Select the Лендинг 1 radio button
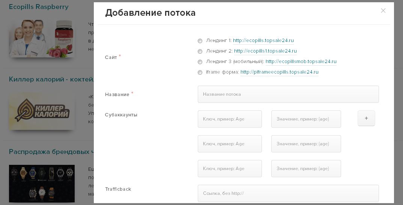The height and width of the screenshot is (205, 403). 200,41
